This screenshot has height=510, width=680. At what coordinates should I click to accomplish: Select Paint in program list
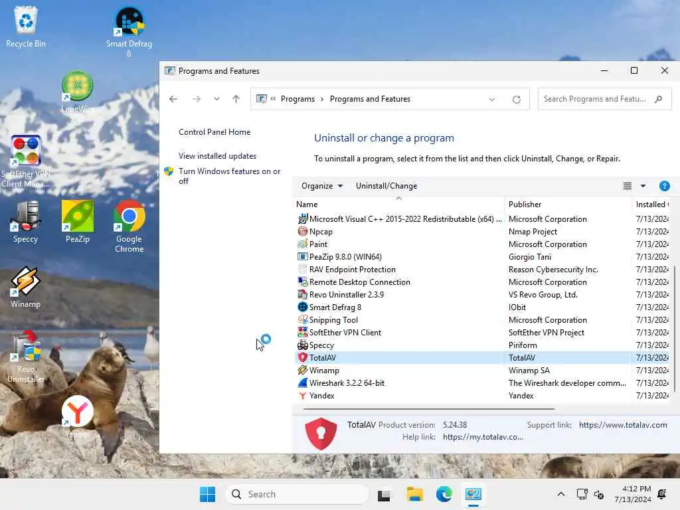coord(481,244)
